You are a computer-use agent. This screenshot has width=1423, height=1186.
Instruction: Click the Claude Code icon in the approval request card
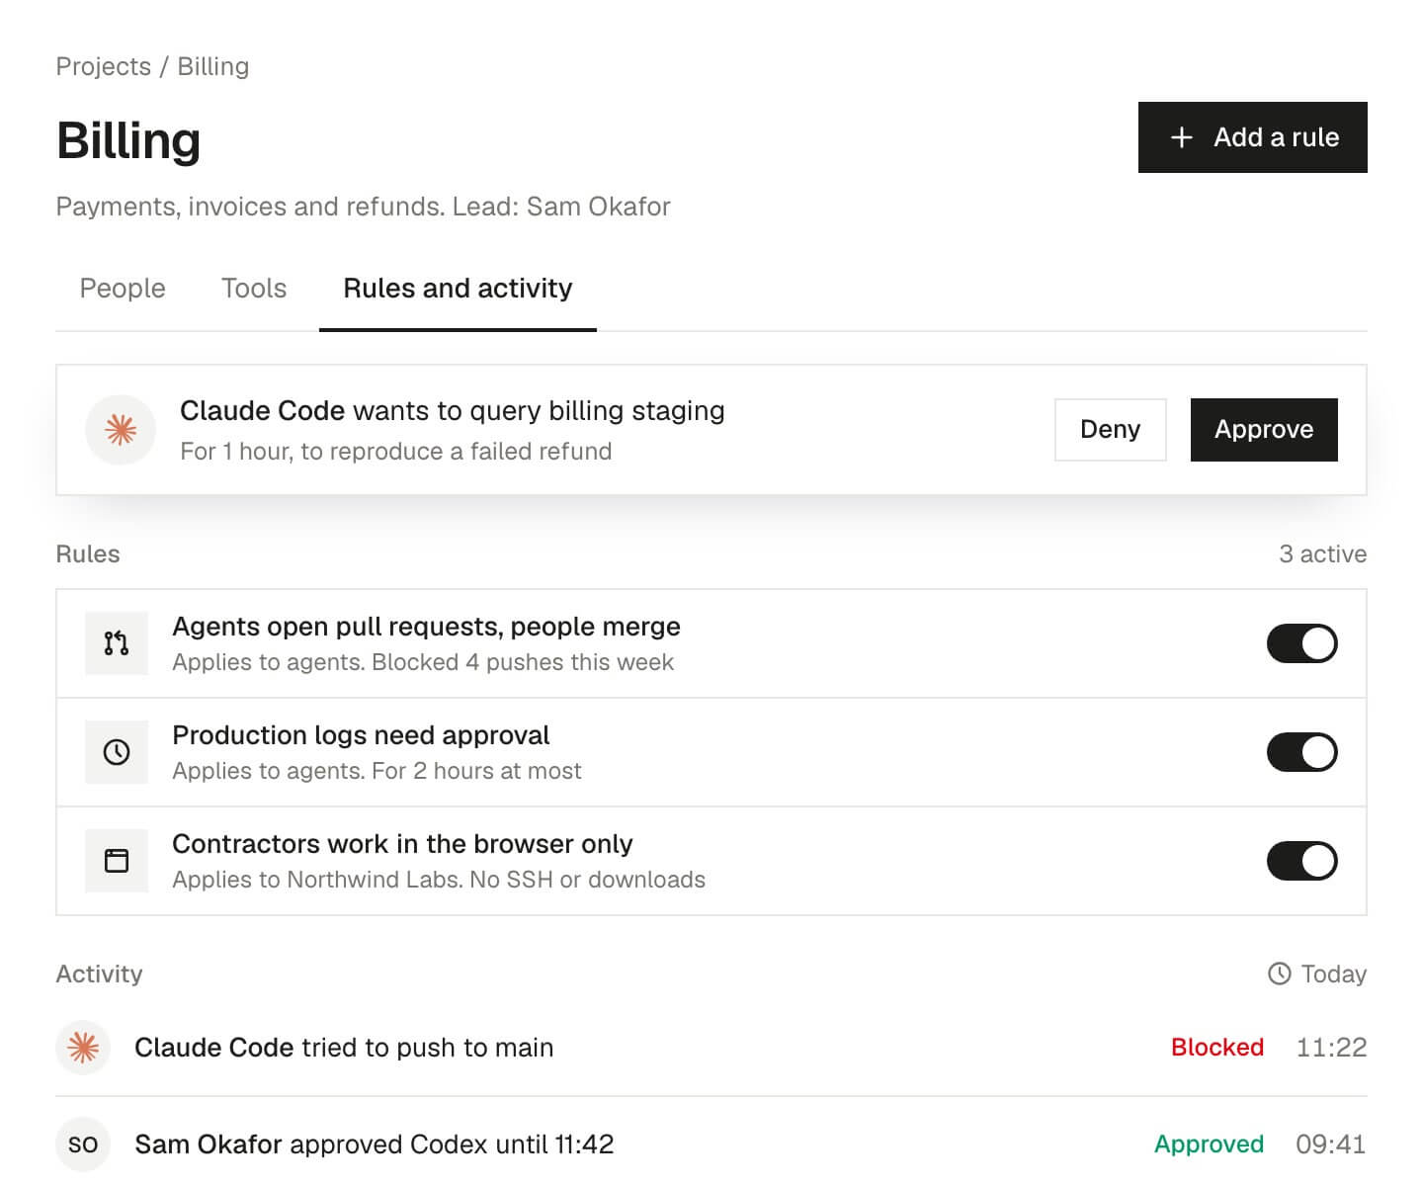coord(121,430)
